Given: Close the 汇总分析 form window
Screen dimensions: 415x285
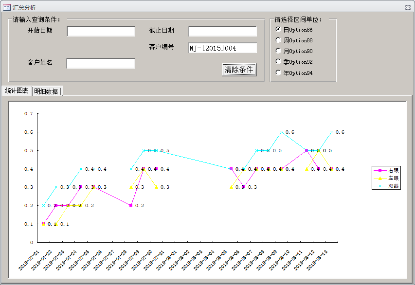Looking at the screenshot, I should pos(407,7).
